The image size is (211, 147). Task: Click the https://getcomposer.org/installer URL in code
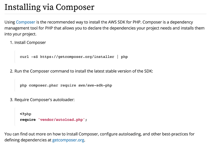pos(77,57)
